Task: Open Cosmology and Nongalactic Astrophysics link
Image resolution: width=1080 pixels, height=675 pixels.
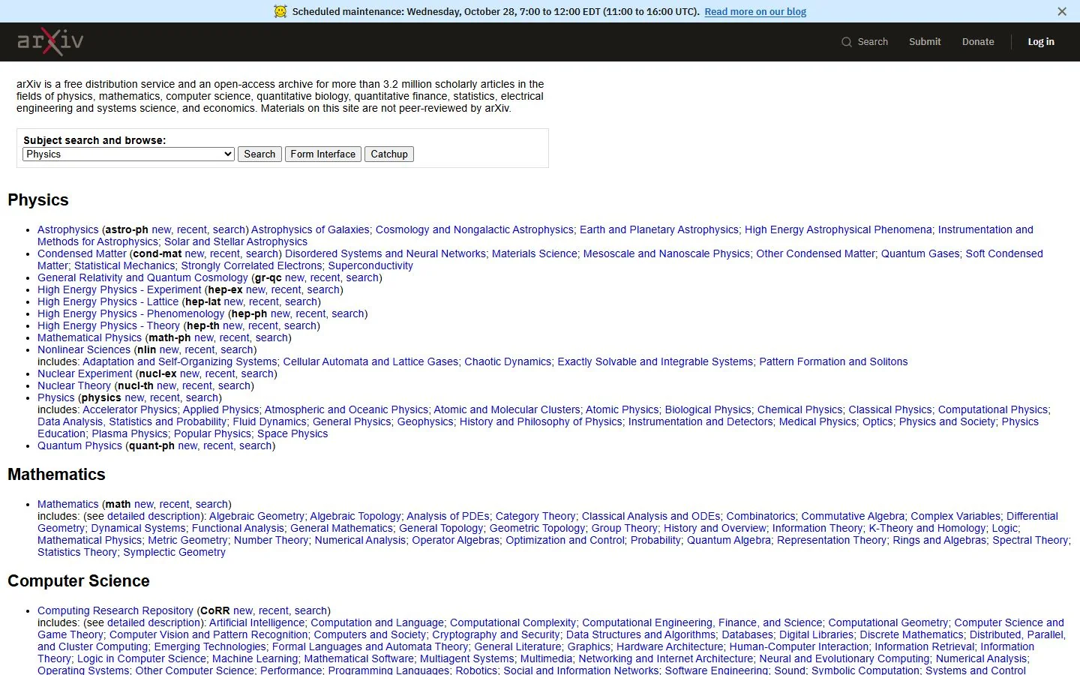Action: pos(475,229)
